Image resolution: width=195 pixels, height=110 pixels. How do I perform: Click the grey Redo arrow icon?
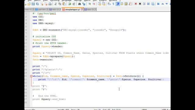tap(74, 4)
